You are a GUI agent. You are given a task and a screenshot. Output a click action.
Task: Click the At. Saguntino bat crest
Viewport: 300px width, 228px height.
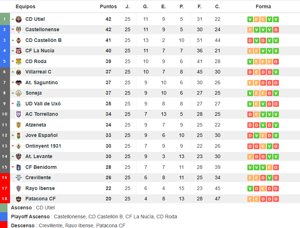click(x=19, y=82)
